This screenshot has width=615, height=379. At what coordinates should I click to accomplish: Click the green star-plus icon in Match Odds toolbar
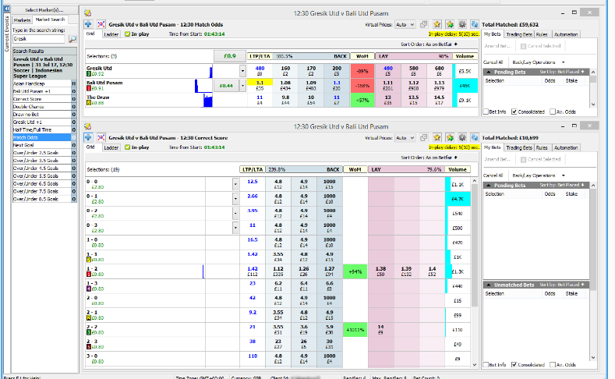pos(450,24)
